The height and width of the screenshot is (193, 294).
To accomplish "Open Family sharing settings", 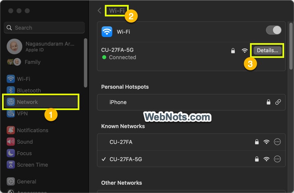I will tap(23, 62).
